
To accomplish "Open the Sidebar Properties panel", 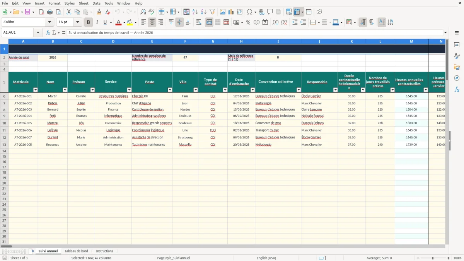I will click(x=457, y=45).
